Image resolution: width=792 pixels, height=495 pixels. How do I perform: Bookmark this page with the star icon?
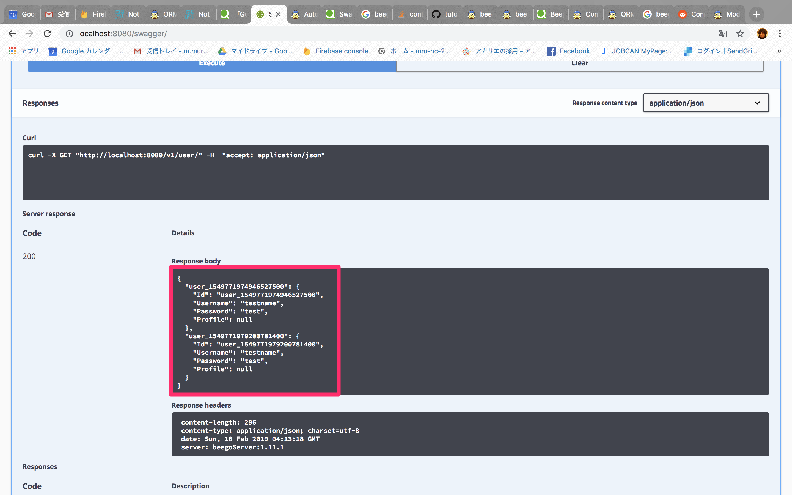(740, 33)
